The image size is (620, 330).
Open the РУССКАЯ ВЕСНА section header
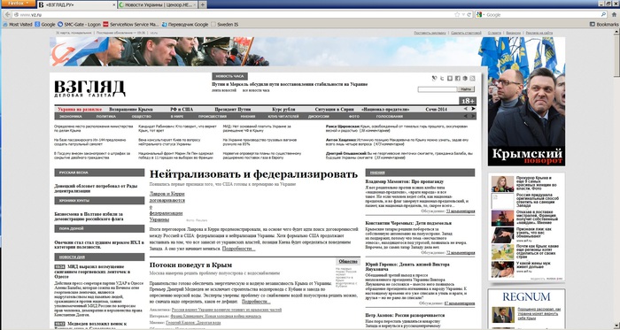(99, 173)
